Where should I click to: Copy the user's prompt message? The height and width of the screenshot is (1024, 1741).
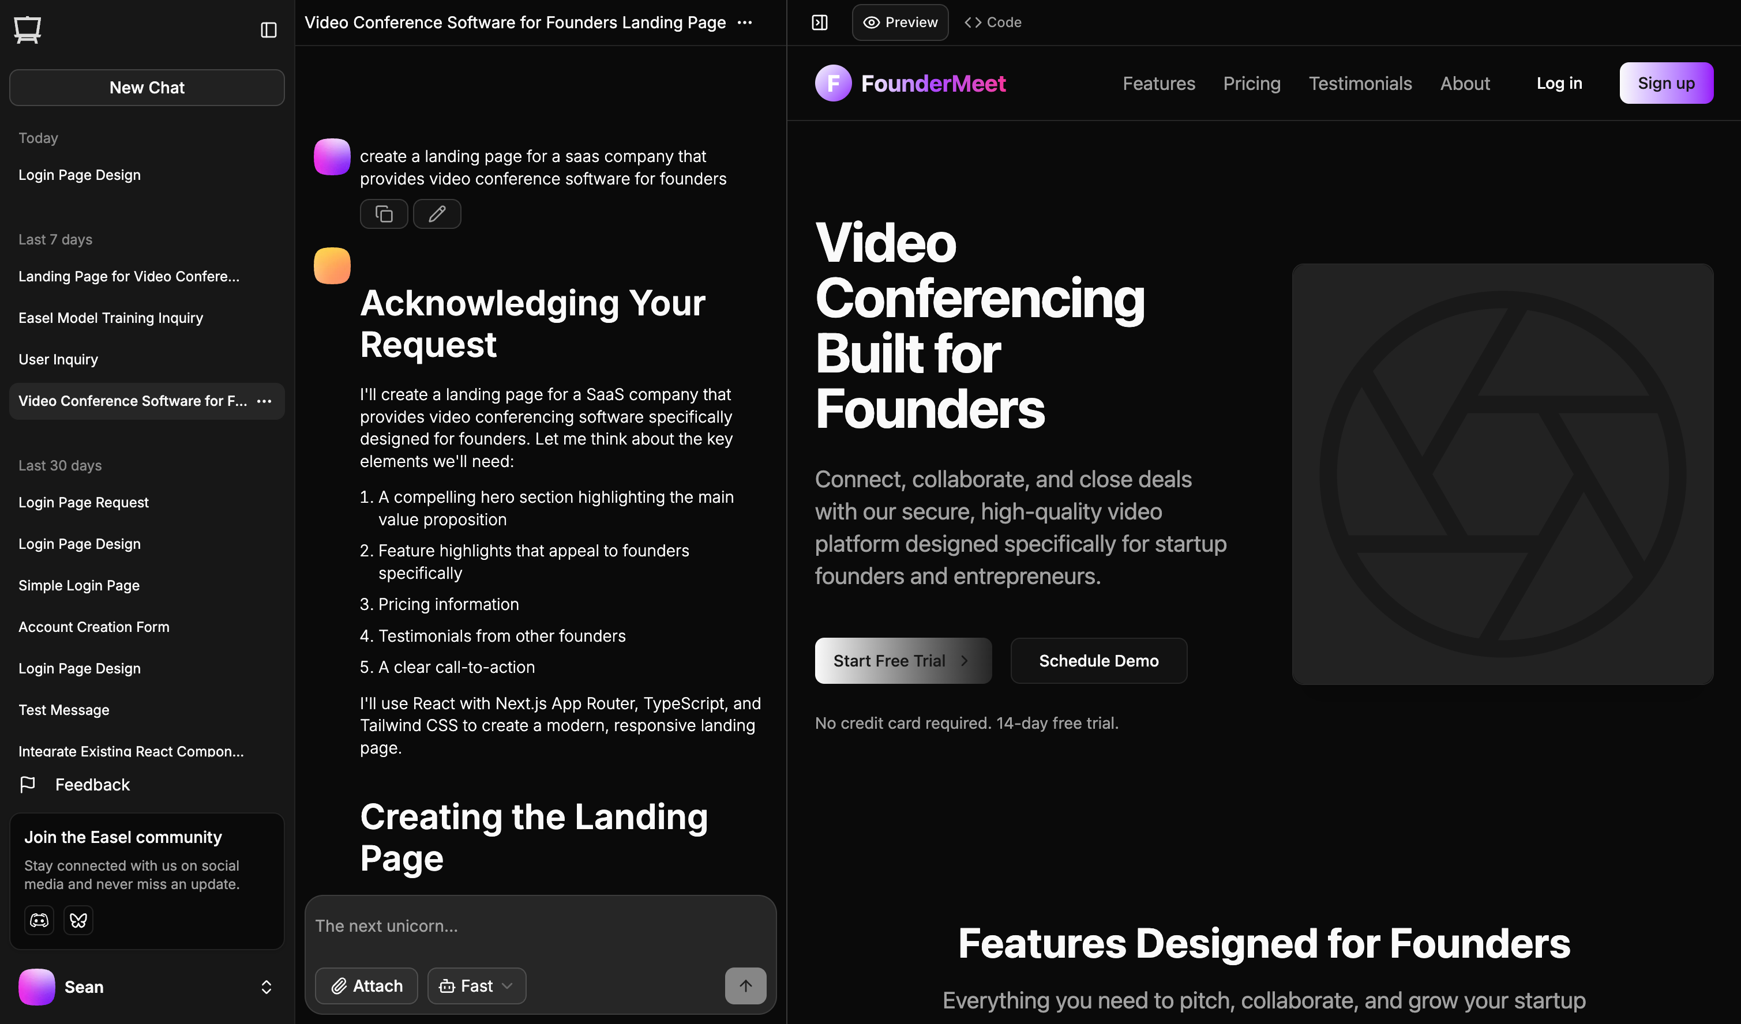pyautogui.click(x=384, y=214)
